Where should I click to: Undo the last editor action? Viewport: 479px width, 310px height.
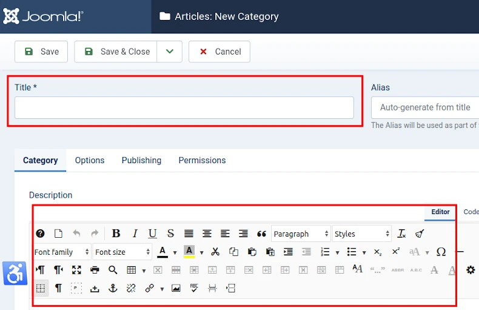click(x=76, y=234)
